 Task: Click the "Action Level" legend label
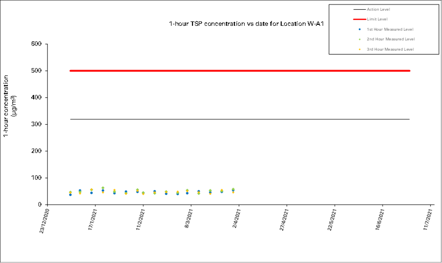click(378, 9)
